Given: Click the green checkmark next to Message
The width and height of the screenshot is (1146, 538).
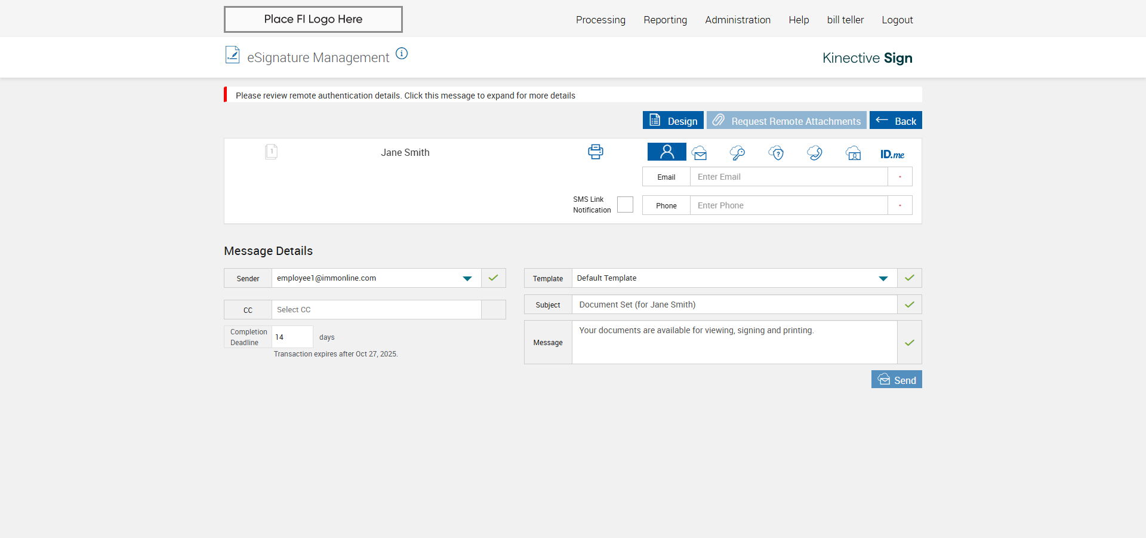Looking at the screenshot, I should click(x=909, y=343).
